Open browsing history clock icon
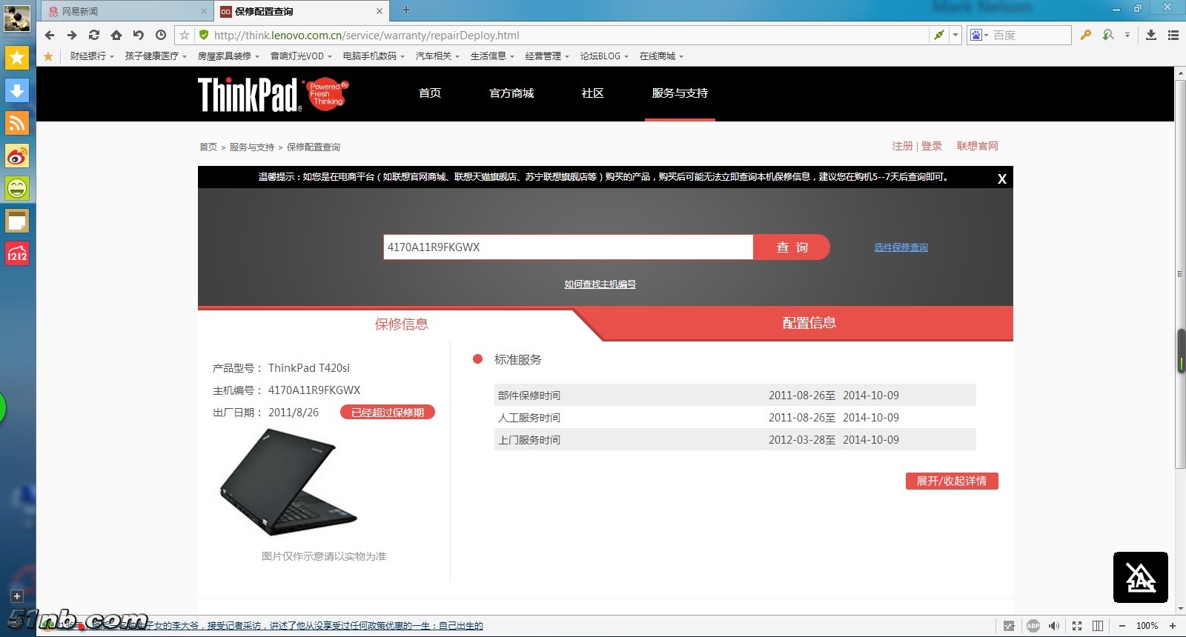 (161, 35)
